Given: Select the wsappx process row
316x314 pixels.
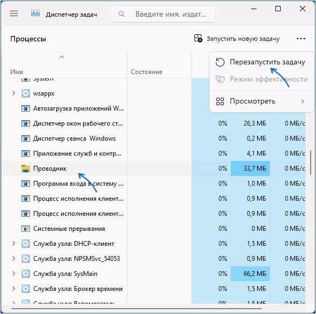Looking at the screenshot, I should (97, 93).
